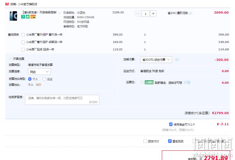
Task: Open the 店铺优惠 info bubble icon
Action: [177, 60]
